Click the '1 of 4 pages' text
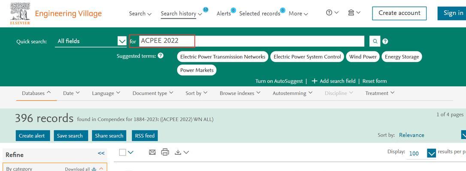The height and width of the screenshot is (171, 466). pyautogui.click(x=450, y=115)
